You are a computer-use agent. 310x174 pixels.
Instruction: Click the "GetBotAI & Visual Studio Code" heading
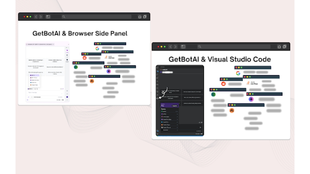coord(220,59)
